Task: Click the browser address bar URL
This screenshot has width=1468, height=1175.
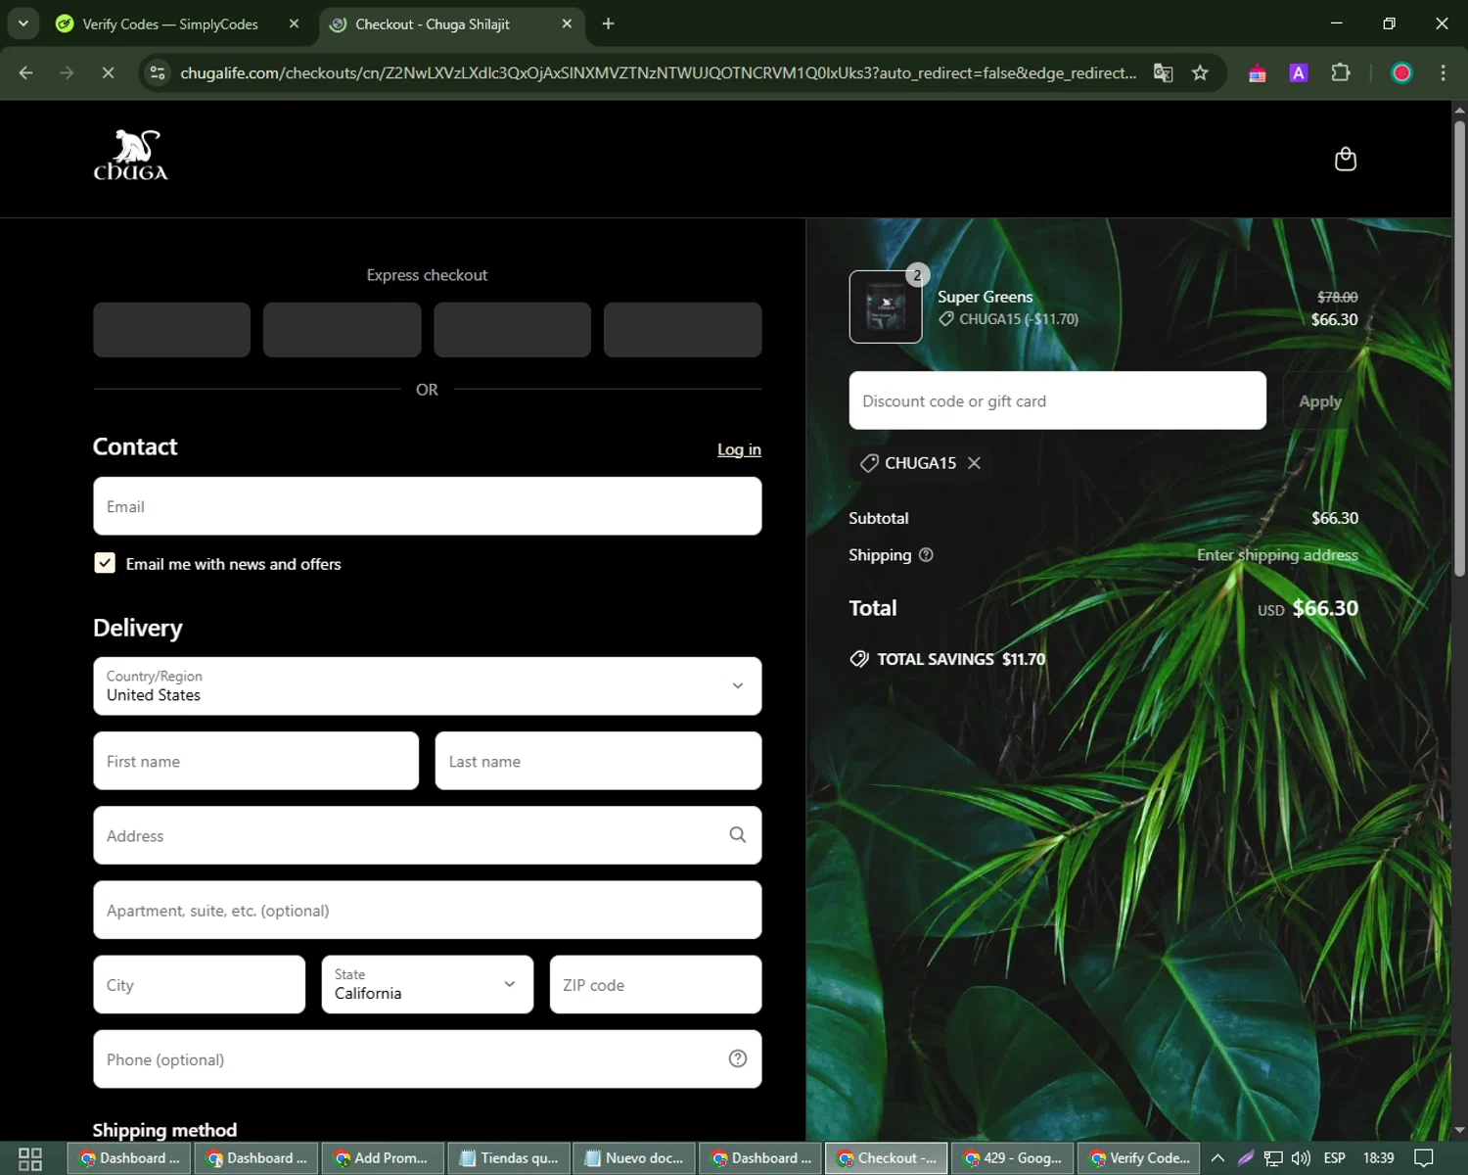Action: coord(658,72)
